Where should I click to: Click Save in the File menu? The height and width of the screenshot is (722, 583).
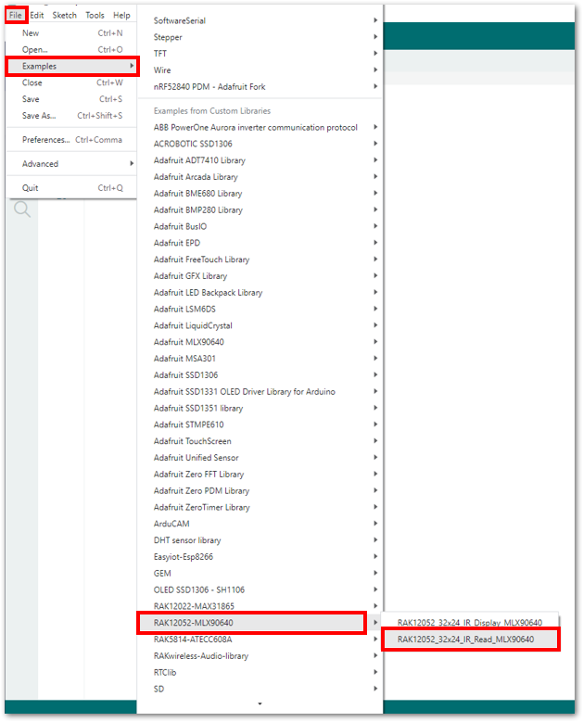pos(72,99)
